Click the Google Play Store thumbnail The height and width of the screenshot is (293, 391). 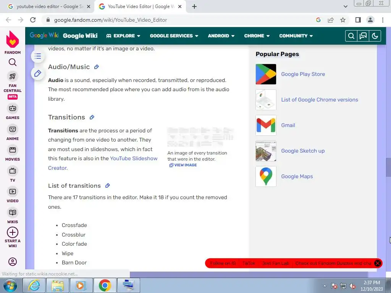click(x=266, y=74)
